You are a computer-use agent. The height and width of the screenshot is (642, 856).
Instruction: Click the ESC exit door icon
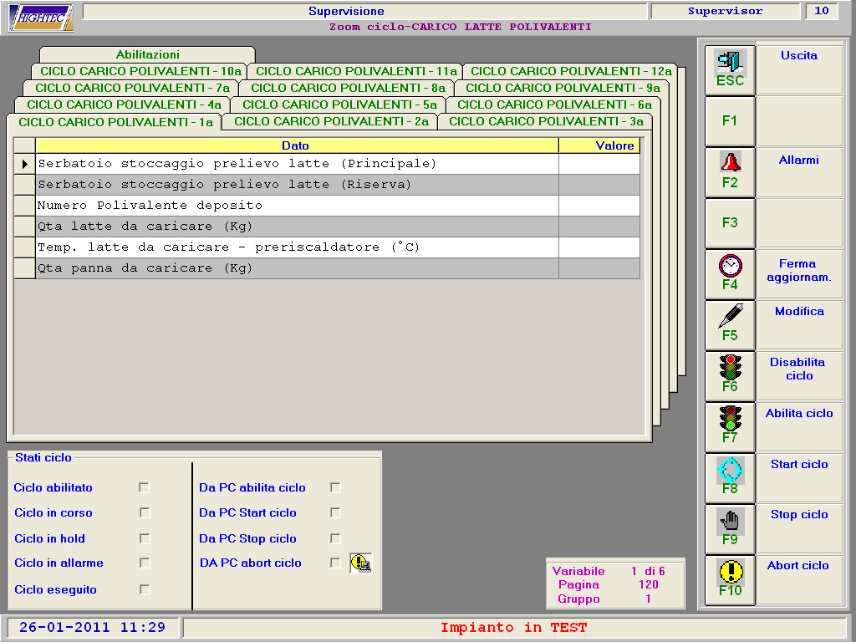(730, 61)
